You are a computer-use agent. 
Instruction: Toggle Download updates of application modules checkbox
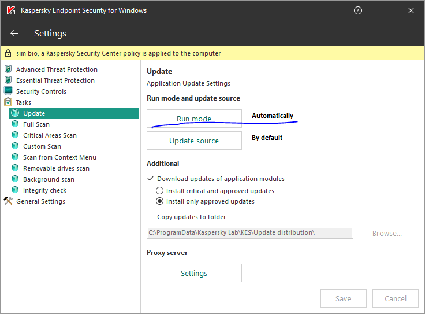click(x=151, y=179)
